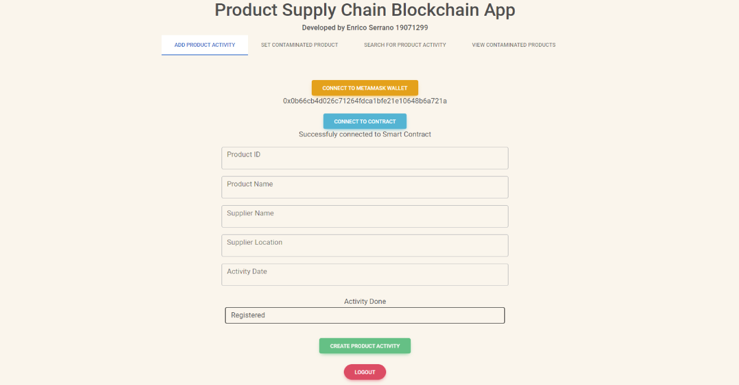Click the Create Product Activity button
This screenshot has width=739, height=385.
tap(365, 346)
